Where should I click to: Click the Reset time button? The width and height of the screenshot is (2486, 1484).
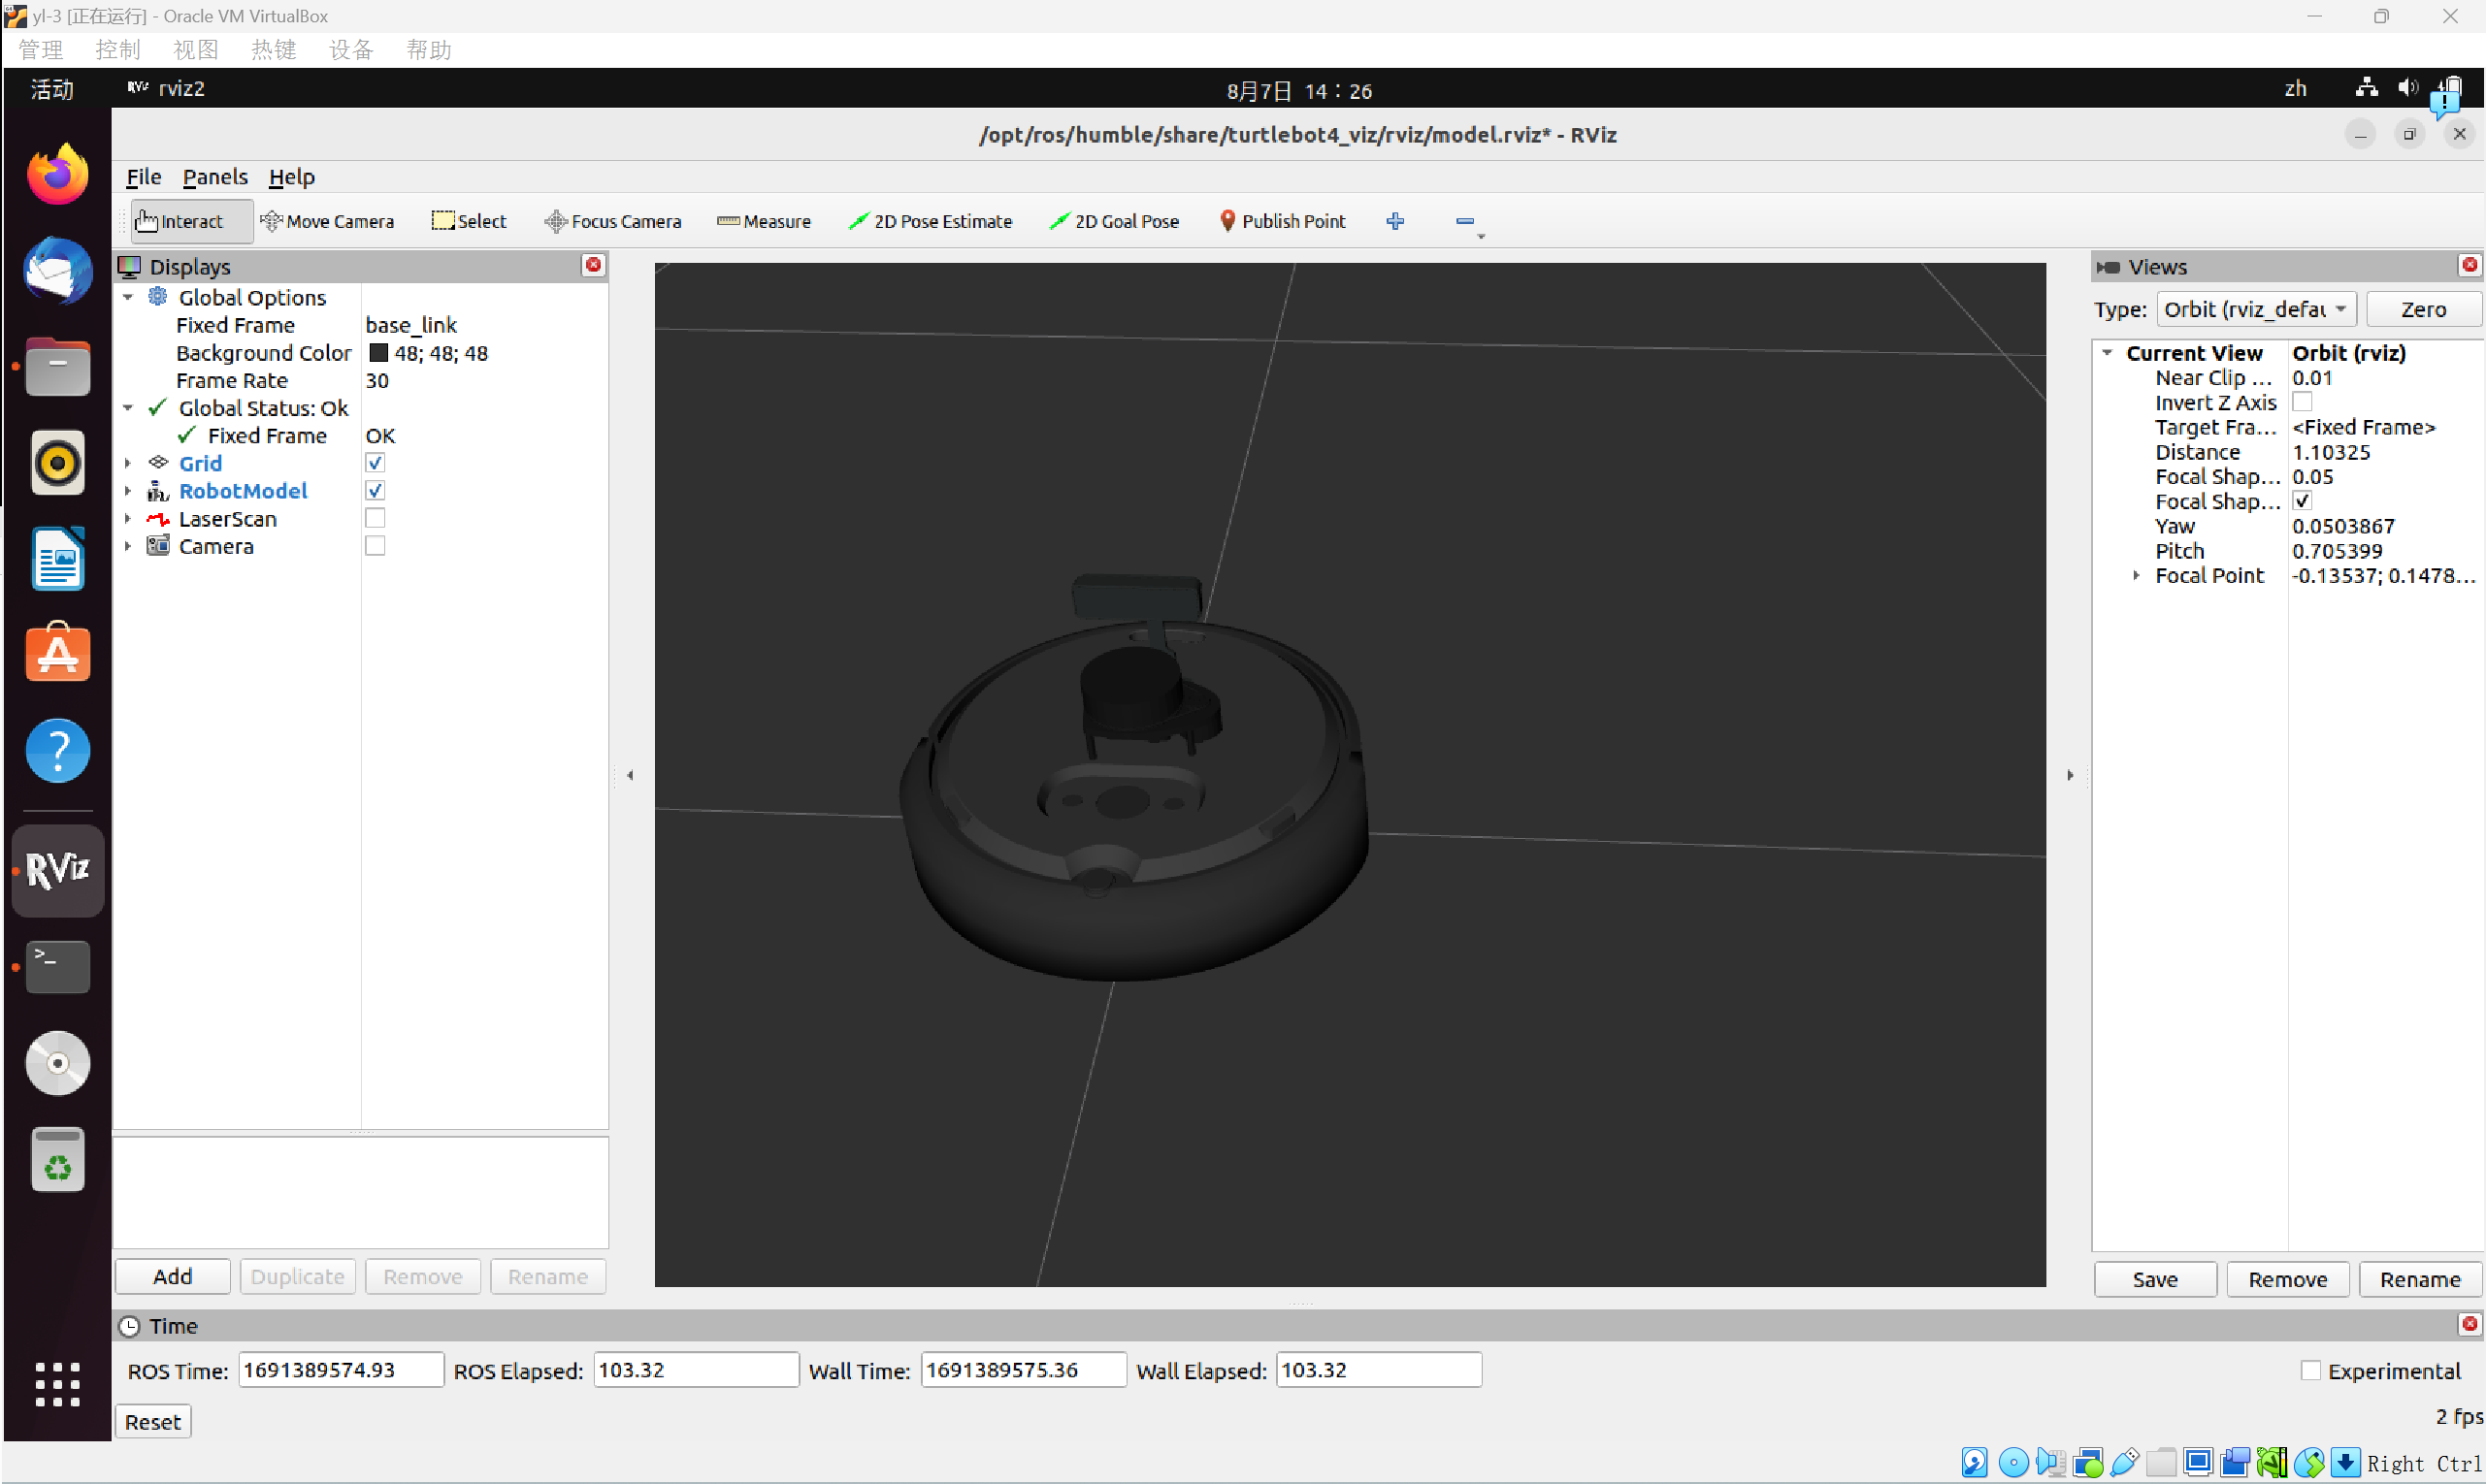152,1421
